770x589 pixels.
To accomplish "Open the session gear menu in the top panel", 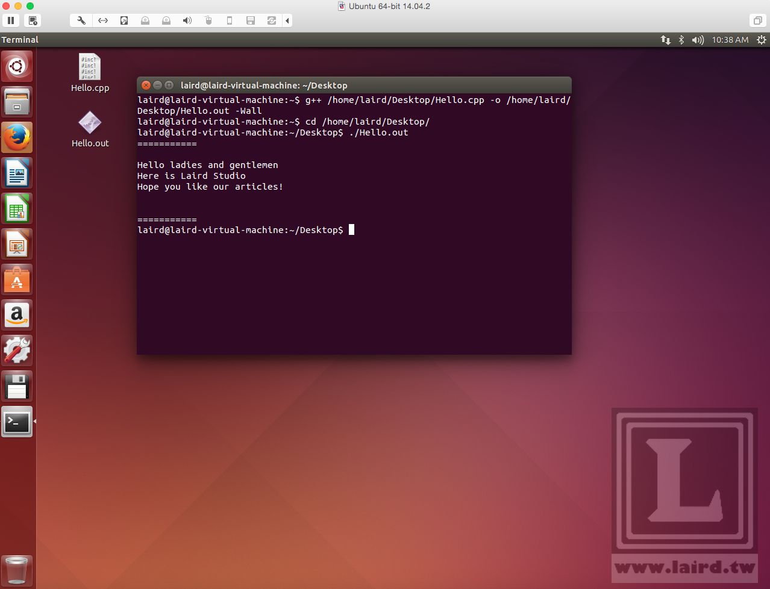I will tap(760, 40).
